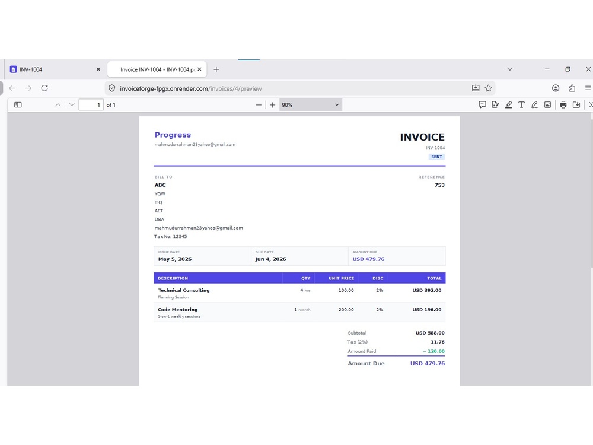
Task: Click the Progress company name
Action: pyautogui.click(x=173, y=135)
